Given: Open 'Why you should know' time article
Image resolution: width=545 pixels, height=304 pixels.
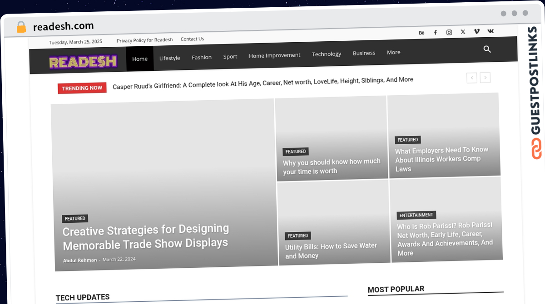Looking at the screenshot, I should [x=332, y=167].
